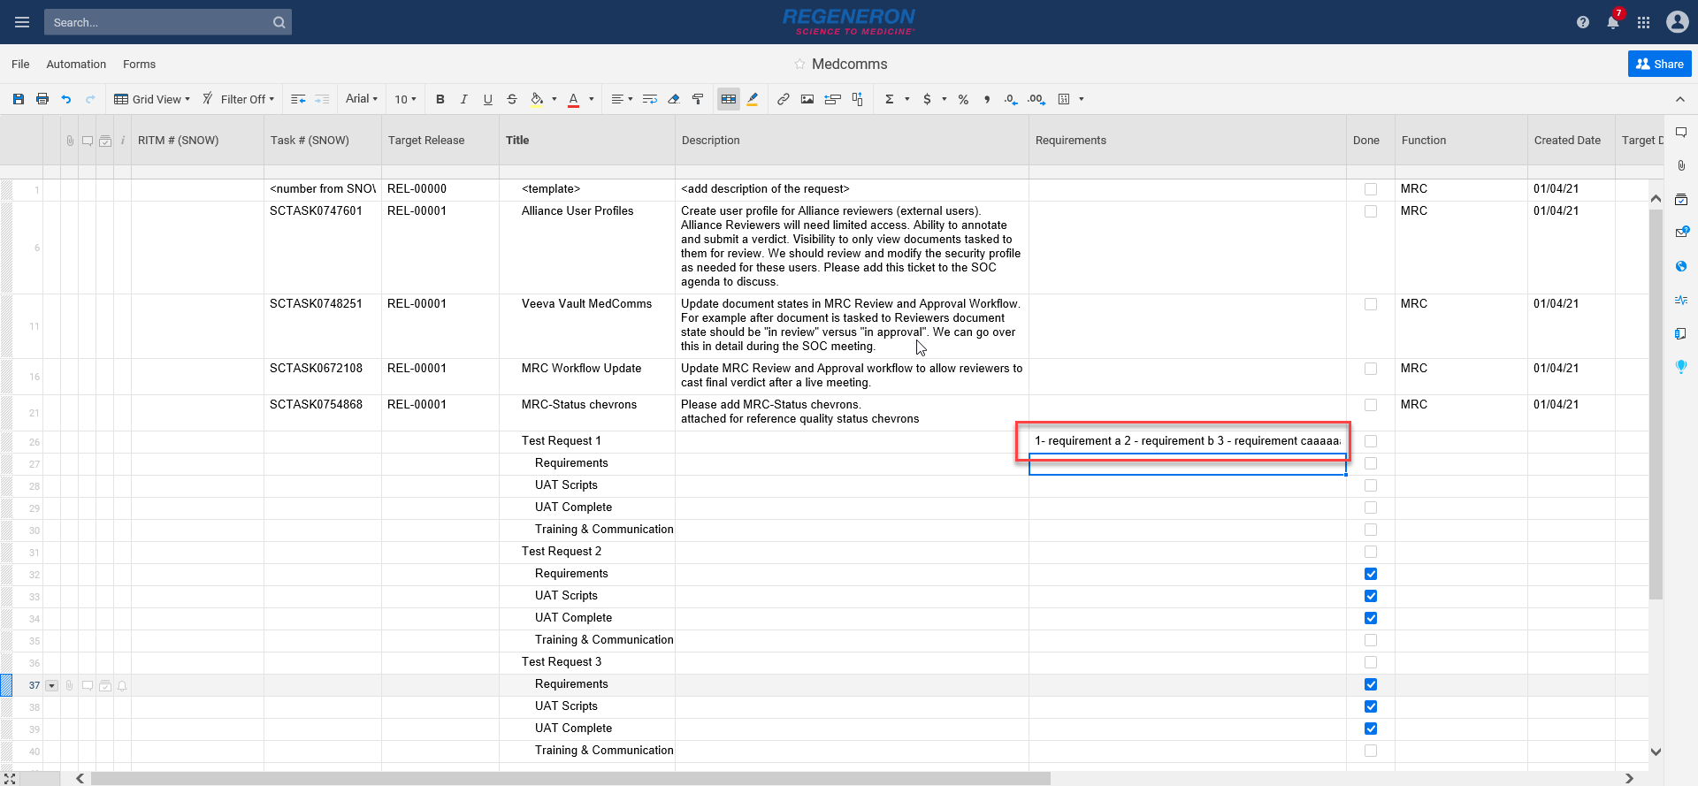
Task: Click the Share button
Action: (1659, 64)
